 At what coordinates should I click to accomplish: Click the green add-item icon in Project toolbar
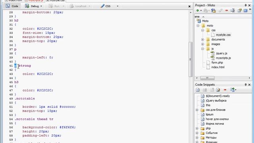[198, 11]
